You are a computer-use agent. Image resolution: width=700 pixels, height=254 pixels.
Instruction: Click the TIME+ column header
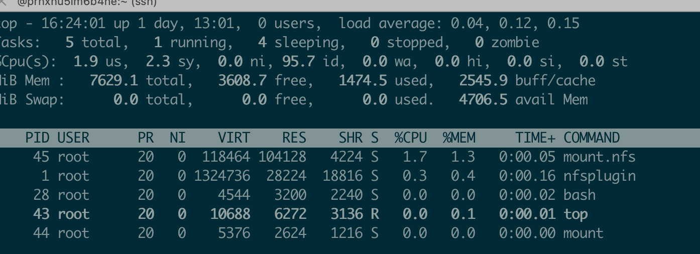[535, 138]
